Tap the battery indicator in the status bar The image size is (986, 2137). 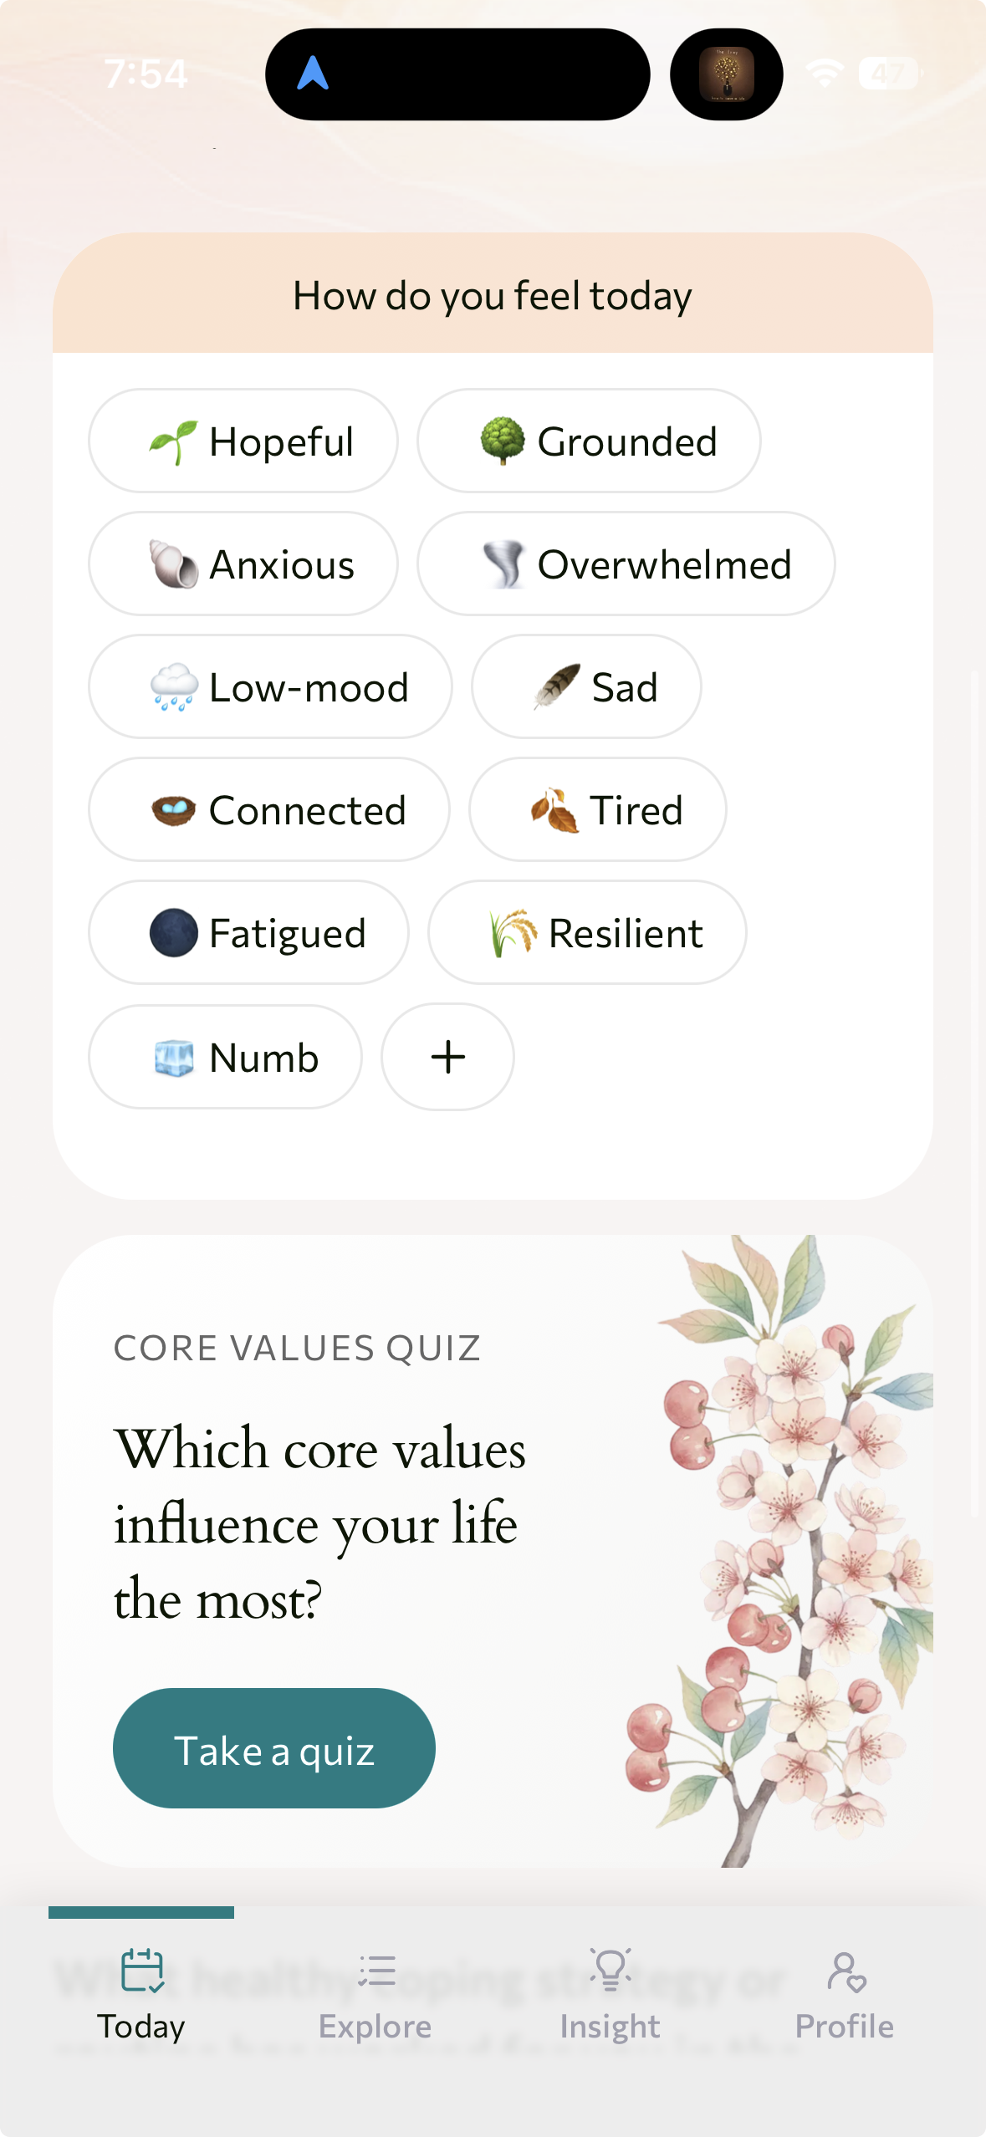[886, 74]
